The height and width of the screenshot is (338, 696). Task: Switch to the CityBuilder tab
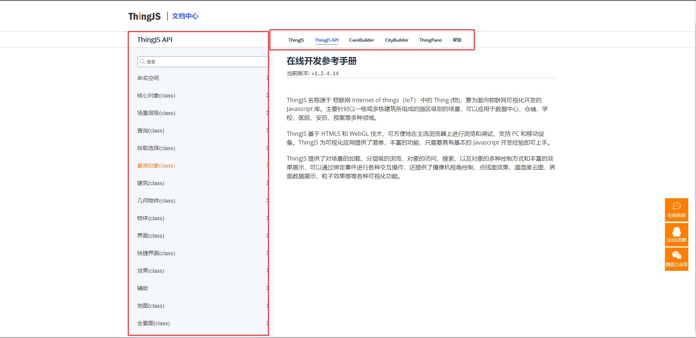pos(396,40)
